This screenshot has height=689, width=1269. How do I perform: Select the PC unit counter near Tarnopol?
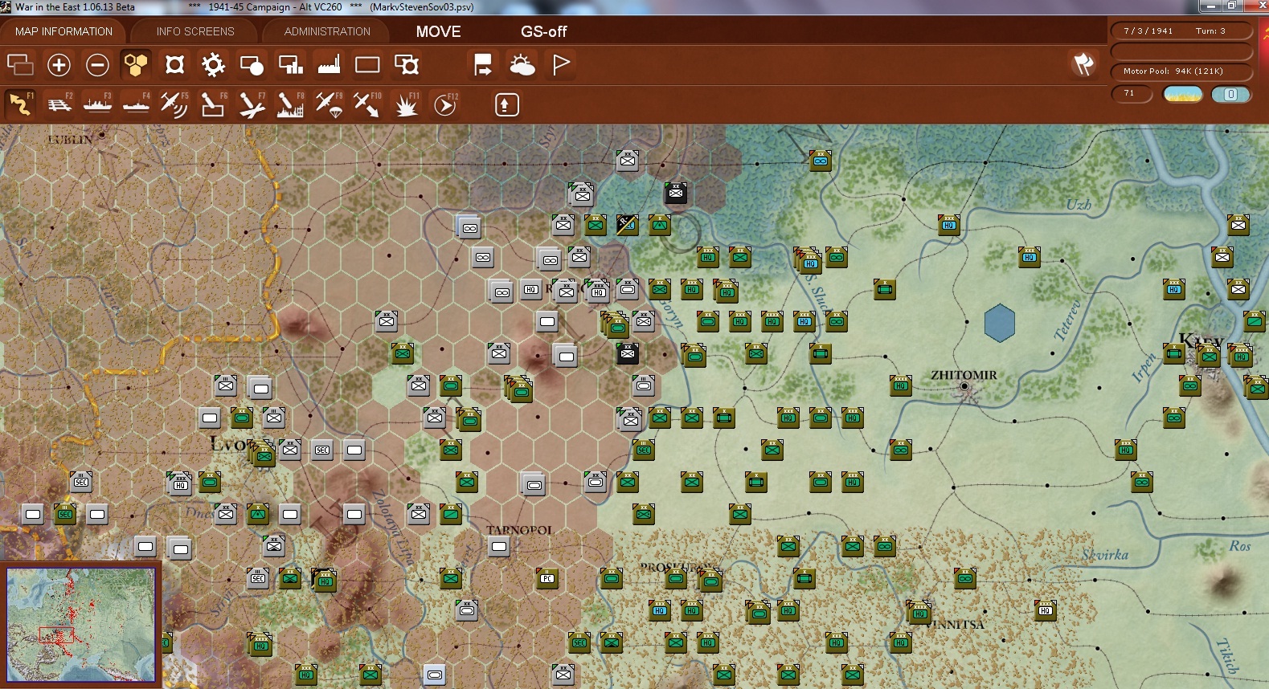pos(547,578)
